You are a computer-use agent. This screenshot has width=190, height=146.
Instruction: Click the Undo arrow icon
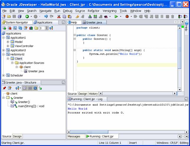click(46, 16)
